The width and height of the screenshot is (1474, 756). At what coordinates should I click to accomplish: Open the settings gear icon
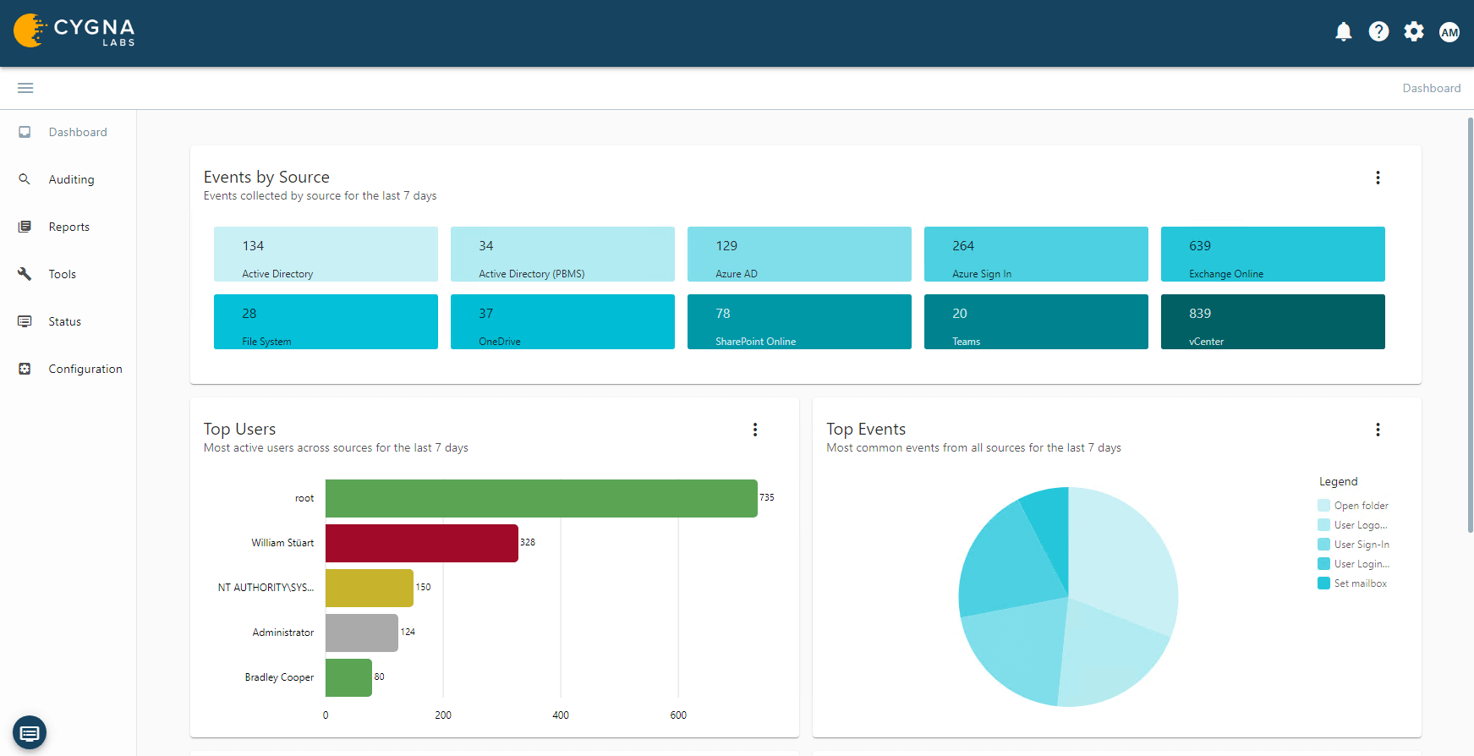pyautogui.click(x=1414, y=32)
